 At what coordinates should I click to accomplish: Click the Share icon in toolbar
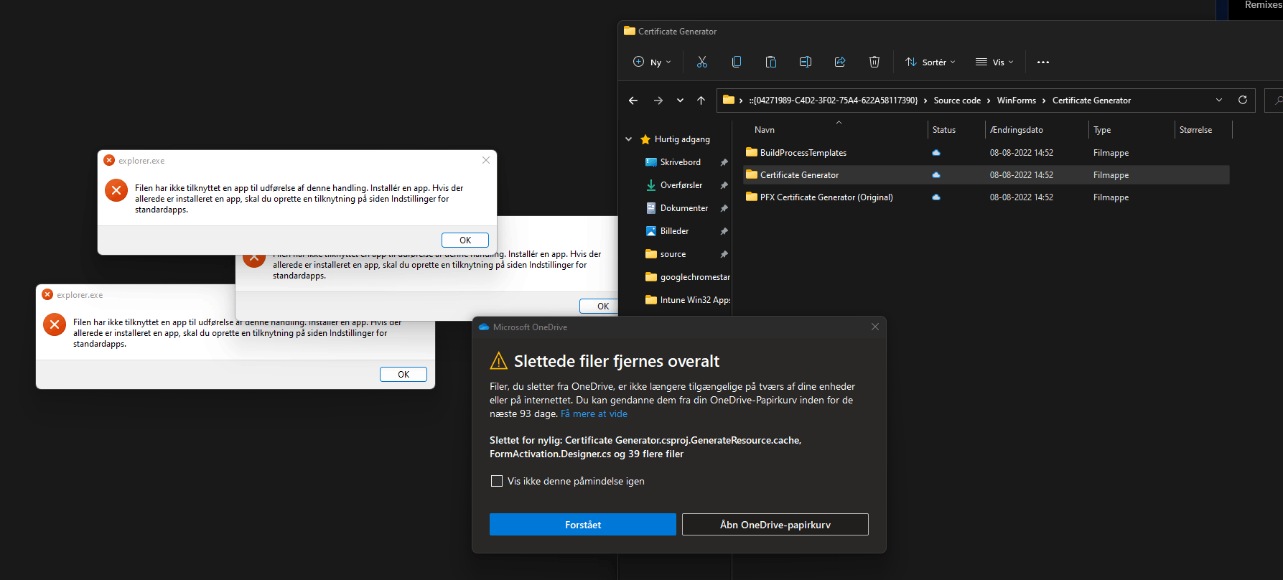[839, 62]
